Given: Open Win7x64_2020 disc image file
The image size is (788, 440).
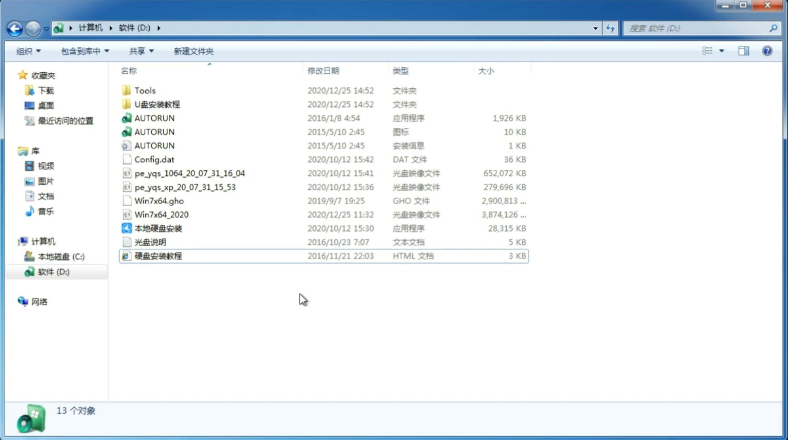Looking at the screenshot, I should (161, 215).
